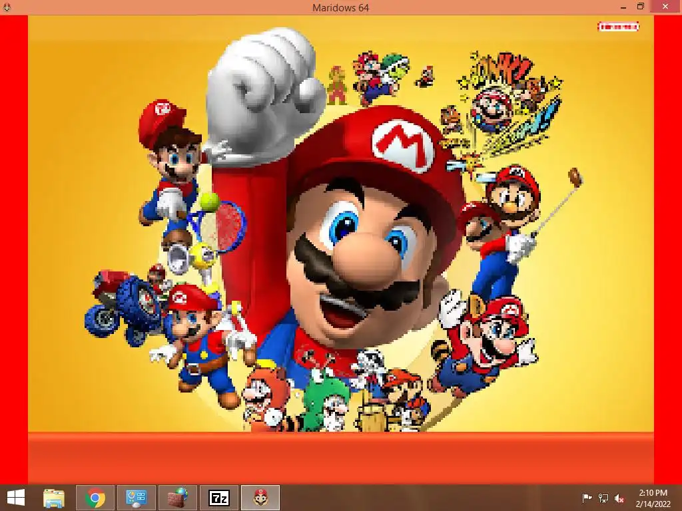
Task: Open 7-Zip from the taskbar
Action: click(218, 498)
